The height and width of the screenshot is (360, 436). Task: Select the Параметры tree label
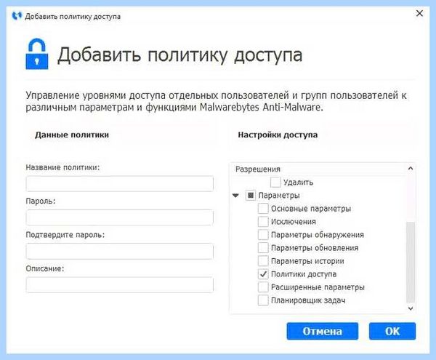[279, 196]
